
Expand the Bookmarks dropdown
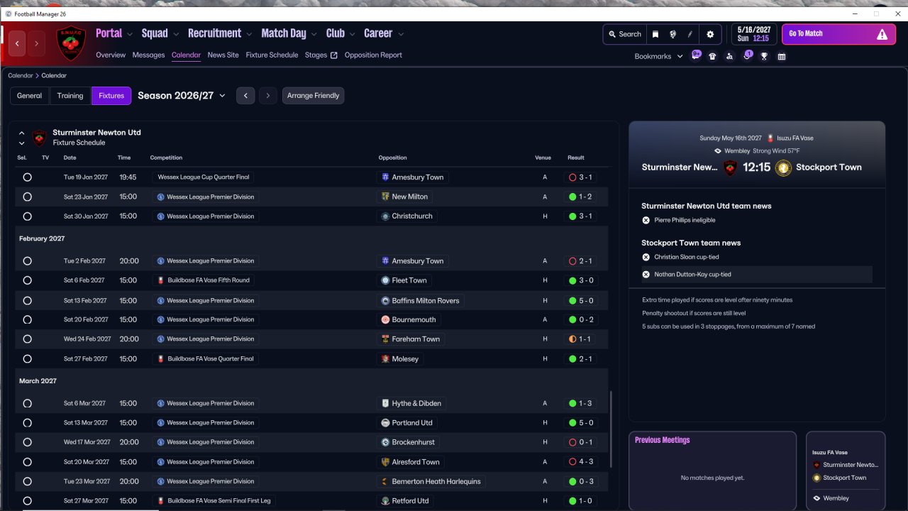(x=659, y=56)
